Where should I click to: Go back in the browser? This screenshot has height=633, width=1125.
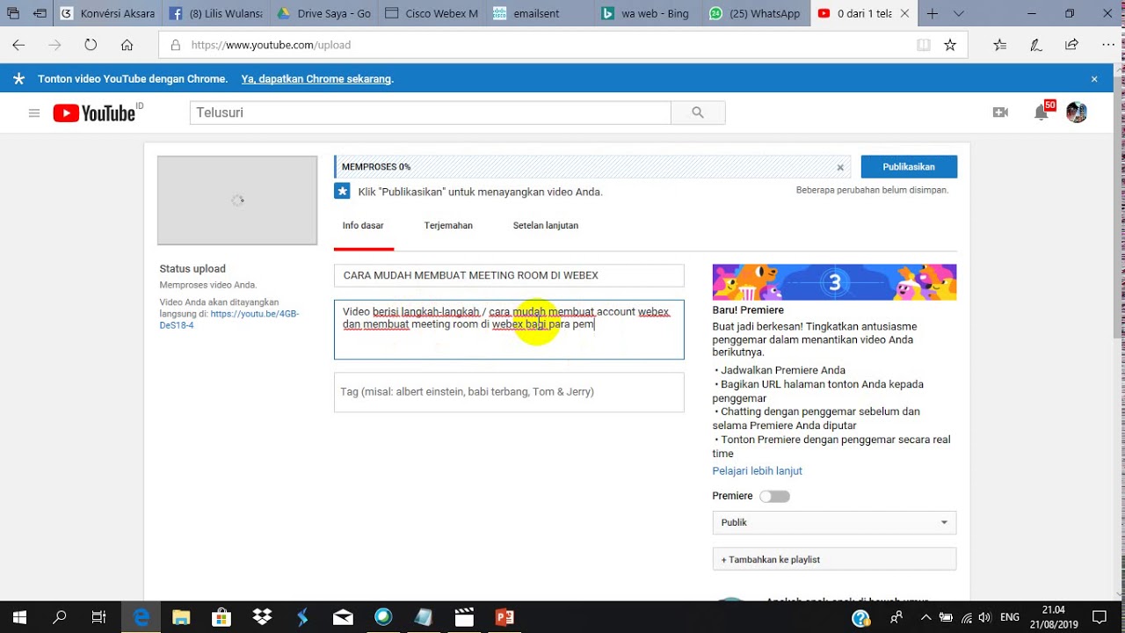(x=18, y=45)
